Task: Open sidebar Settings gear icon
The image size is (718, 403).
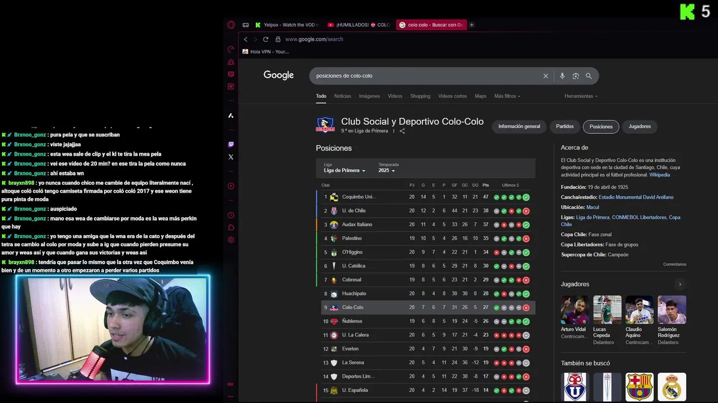Action: (231, 240)
